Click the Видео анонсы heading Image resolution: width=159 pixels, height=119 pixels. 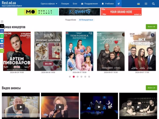click(x=11, y=88)
